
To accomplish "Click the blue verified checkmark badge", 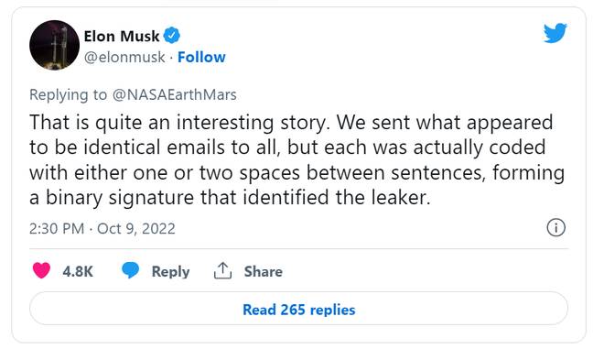I will click(172, 36).
